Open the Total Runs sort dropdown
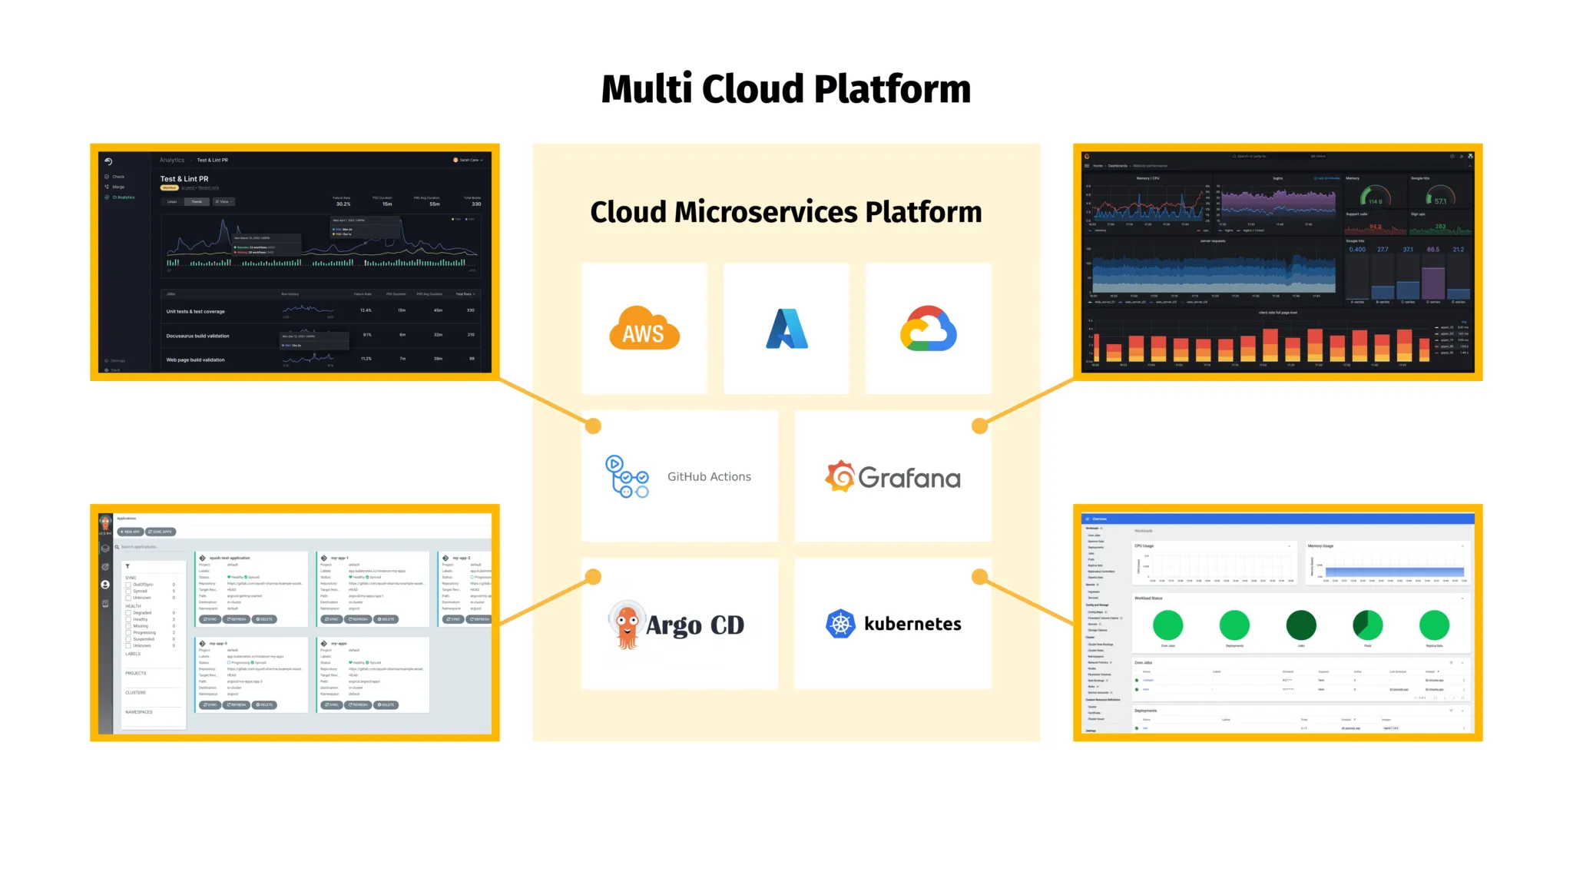The image size is (1573, 885). pos(467,294)
